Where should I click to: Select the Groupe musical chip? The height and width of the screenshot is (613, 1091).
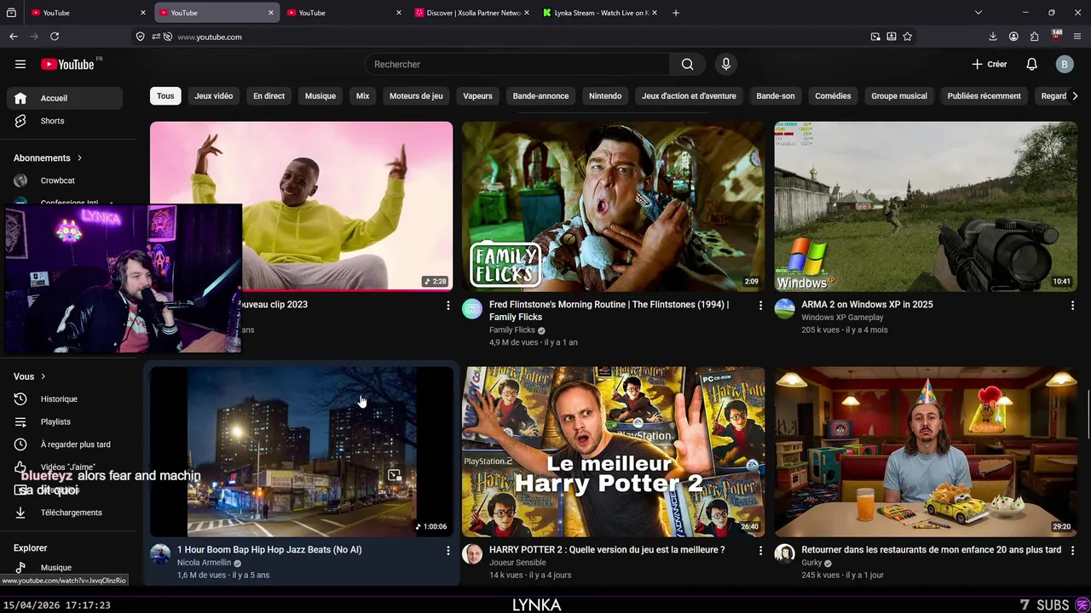899,96
